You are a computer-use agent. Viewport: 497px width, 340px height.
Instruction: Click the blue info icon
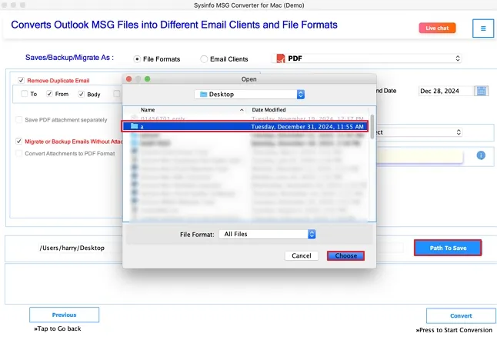(481, 155)
